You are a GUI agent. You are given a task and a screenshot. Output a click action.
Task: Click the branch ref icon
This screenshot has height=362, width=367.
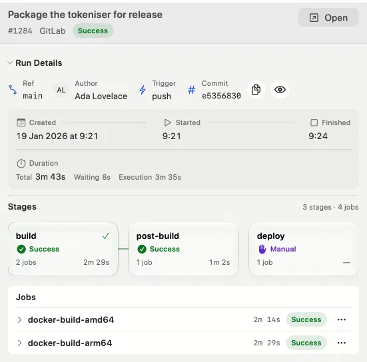tap(13, 90)
